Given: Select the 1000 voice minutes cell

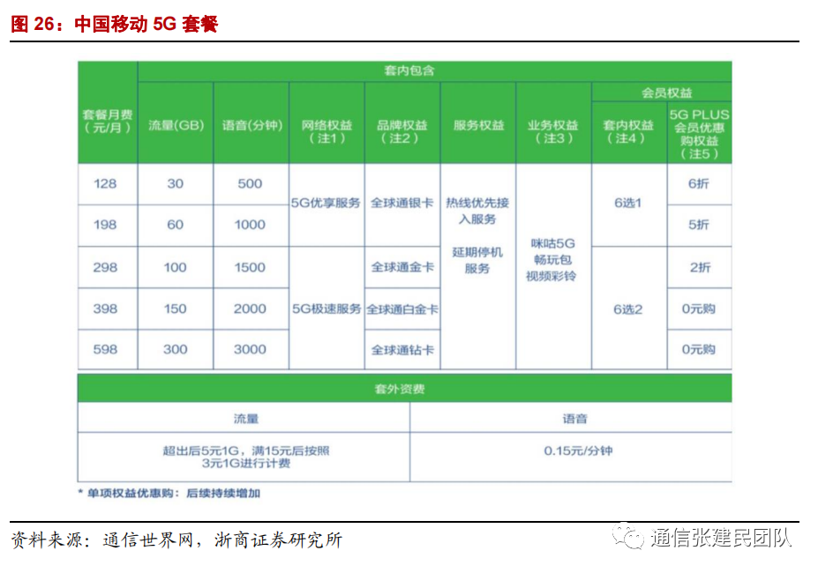Looking at the screenshot, I should pyautogui.click(x=250, y=225).
